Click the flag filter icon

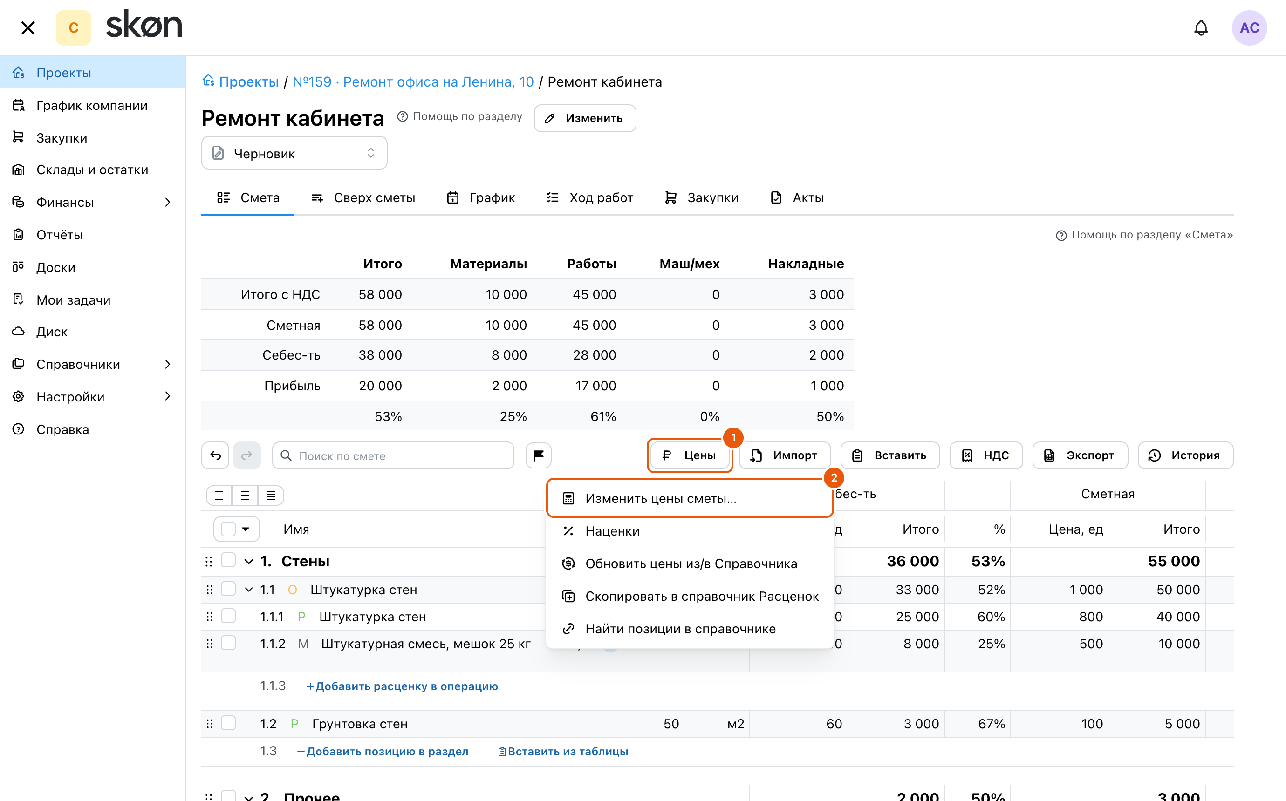(x=538, y=455)
